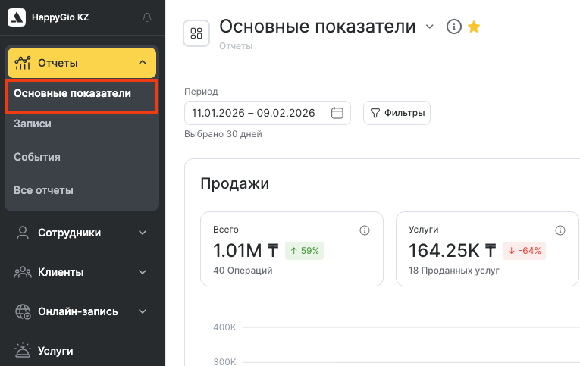Click the notification bell icon
This screenshot has height=366, width=580.
(147, 17)
